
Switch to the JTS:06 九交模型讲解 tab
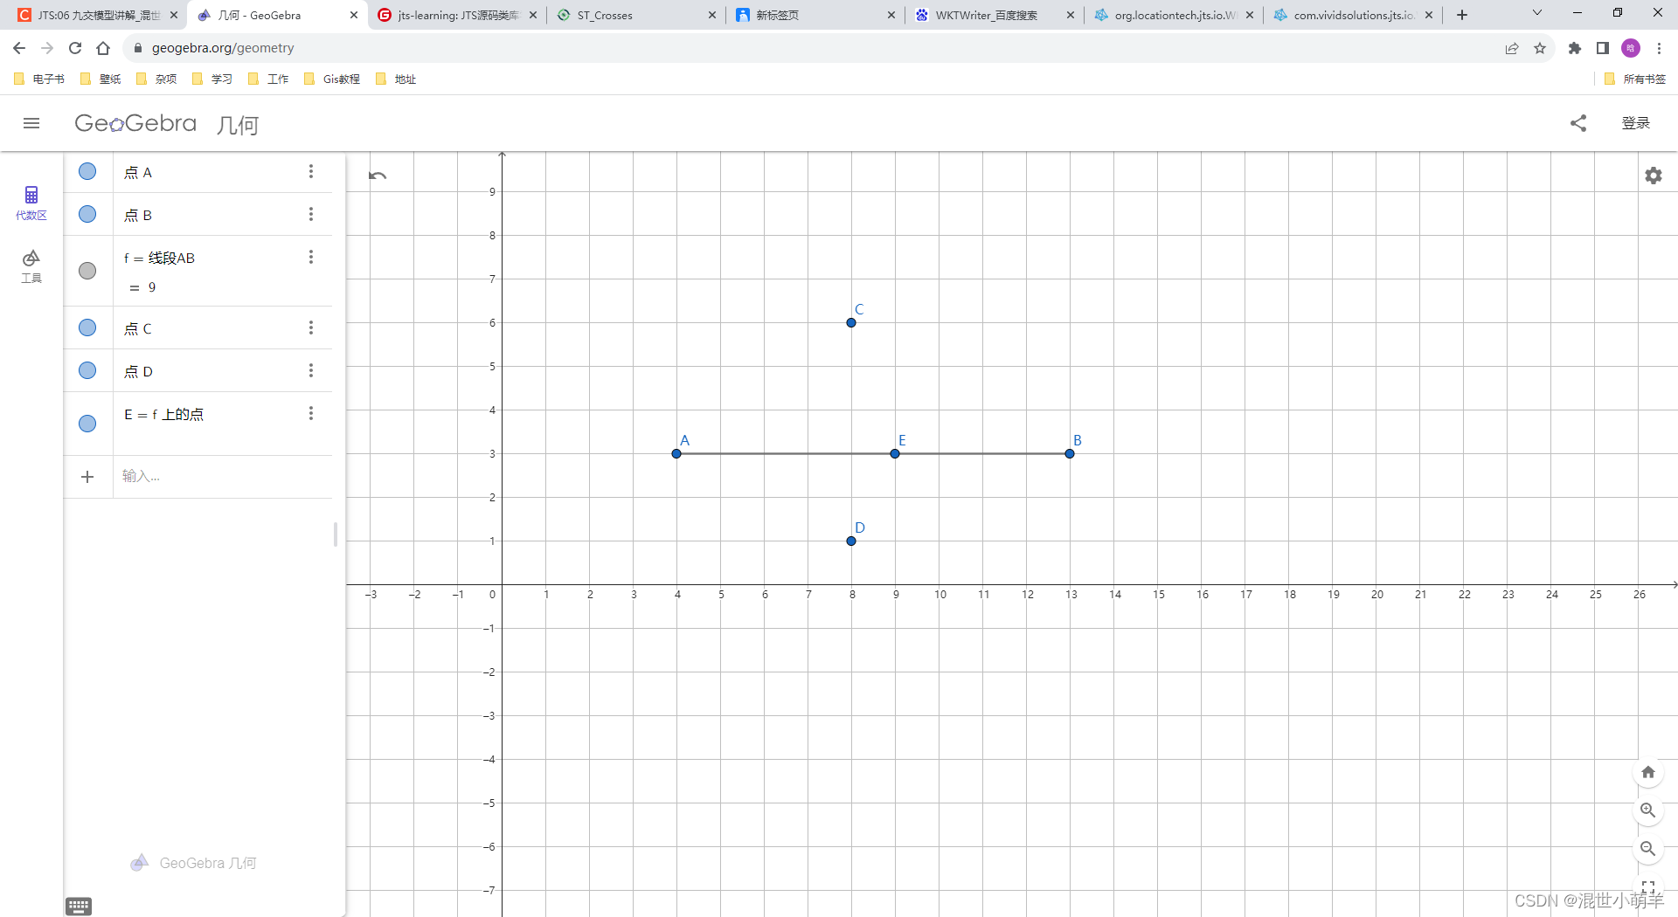pos(97,15)
